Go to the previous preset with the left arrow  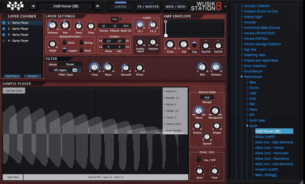pyautogui.click(x=33, y=6)
